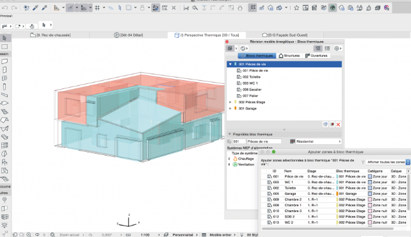Open the dropdown next to grid snap icon

104,8
